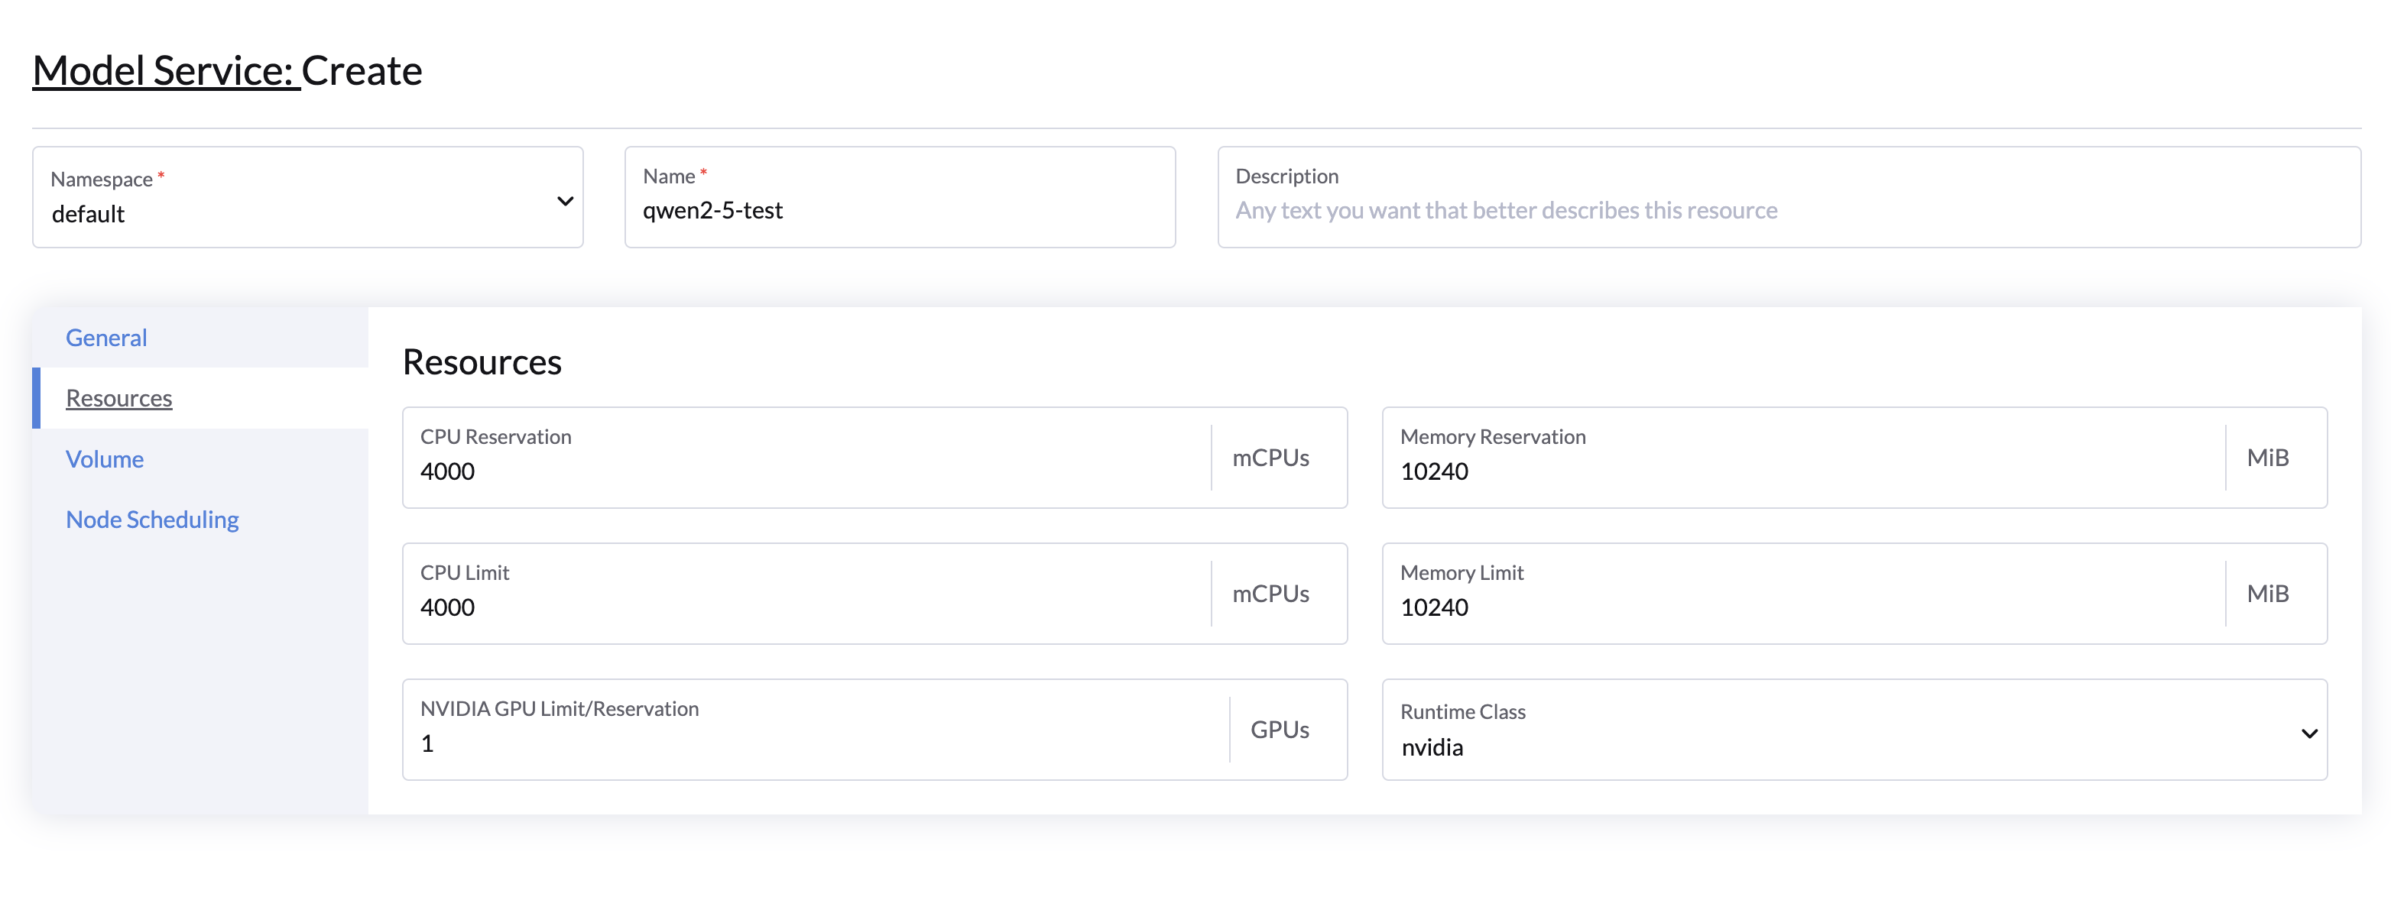
Task: Click the MiB unit of Memory Reservation
Action: pyautogui.click(x=2267, y=458)
